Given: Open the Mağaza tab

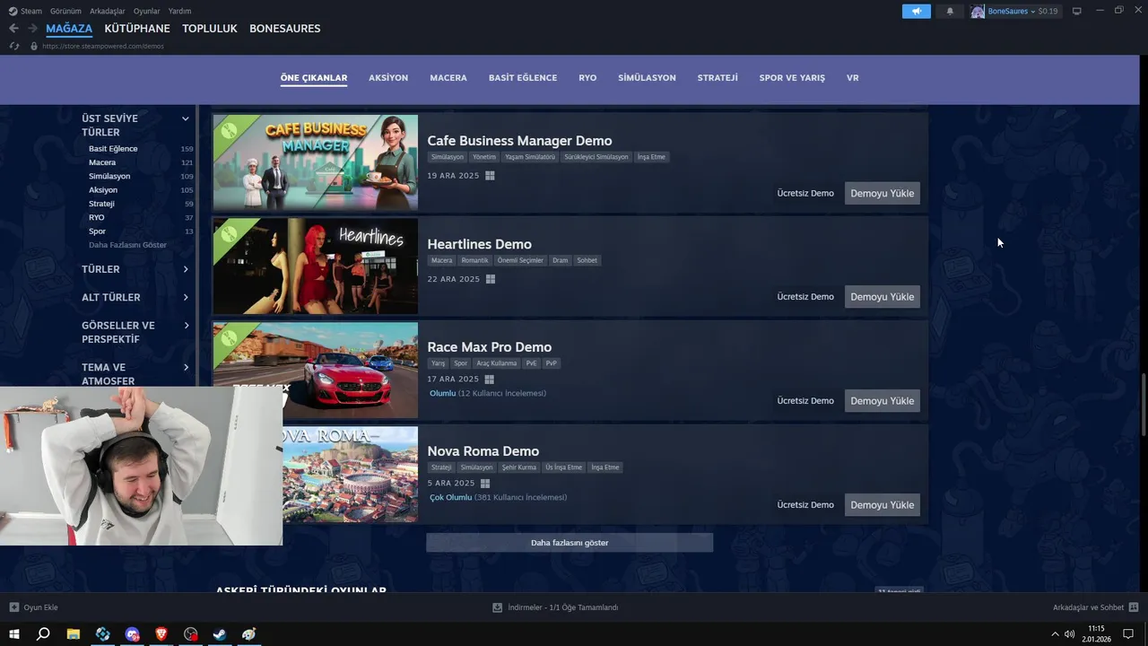Looking at the screenshot, I should click(x=69, y=29).
